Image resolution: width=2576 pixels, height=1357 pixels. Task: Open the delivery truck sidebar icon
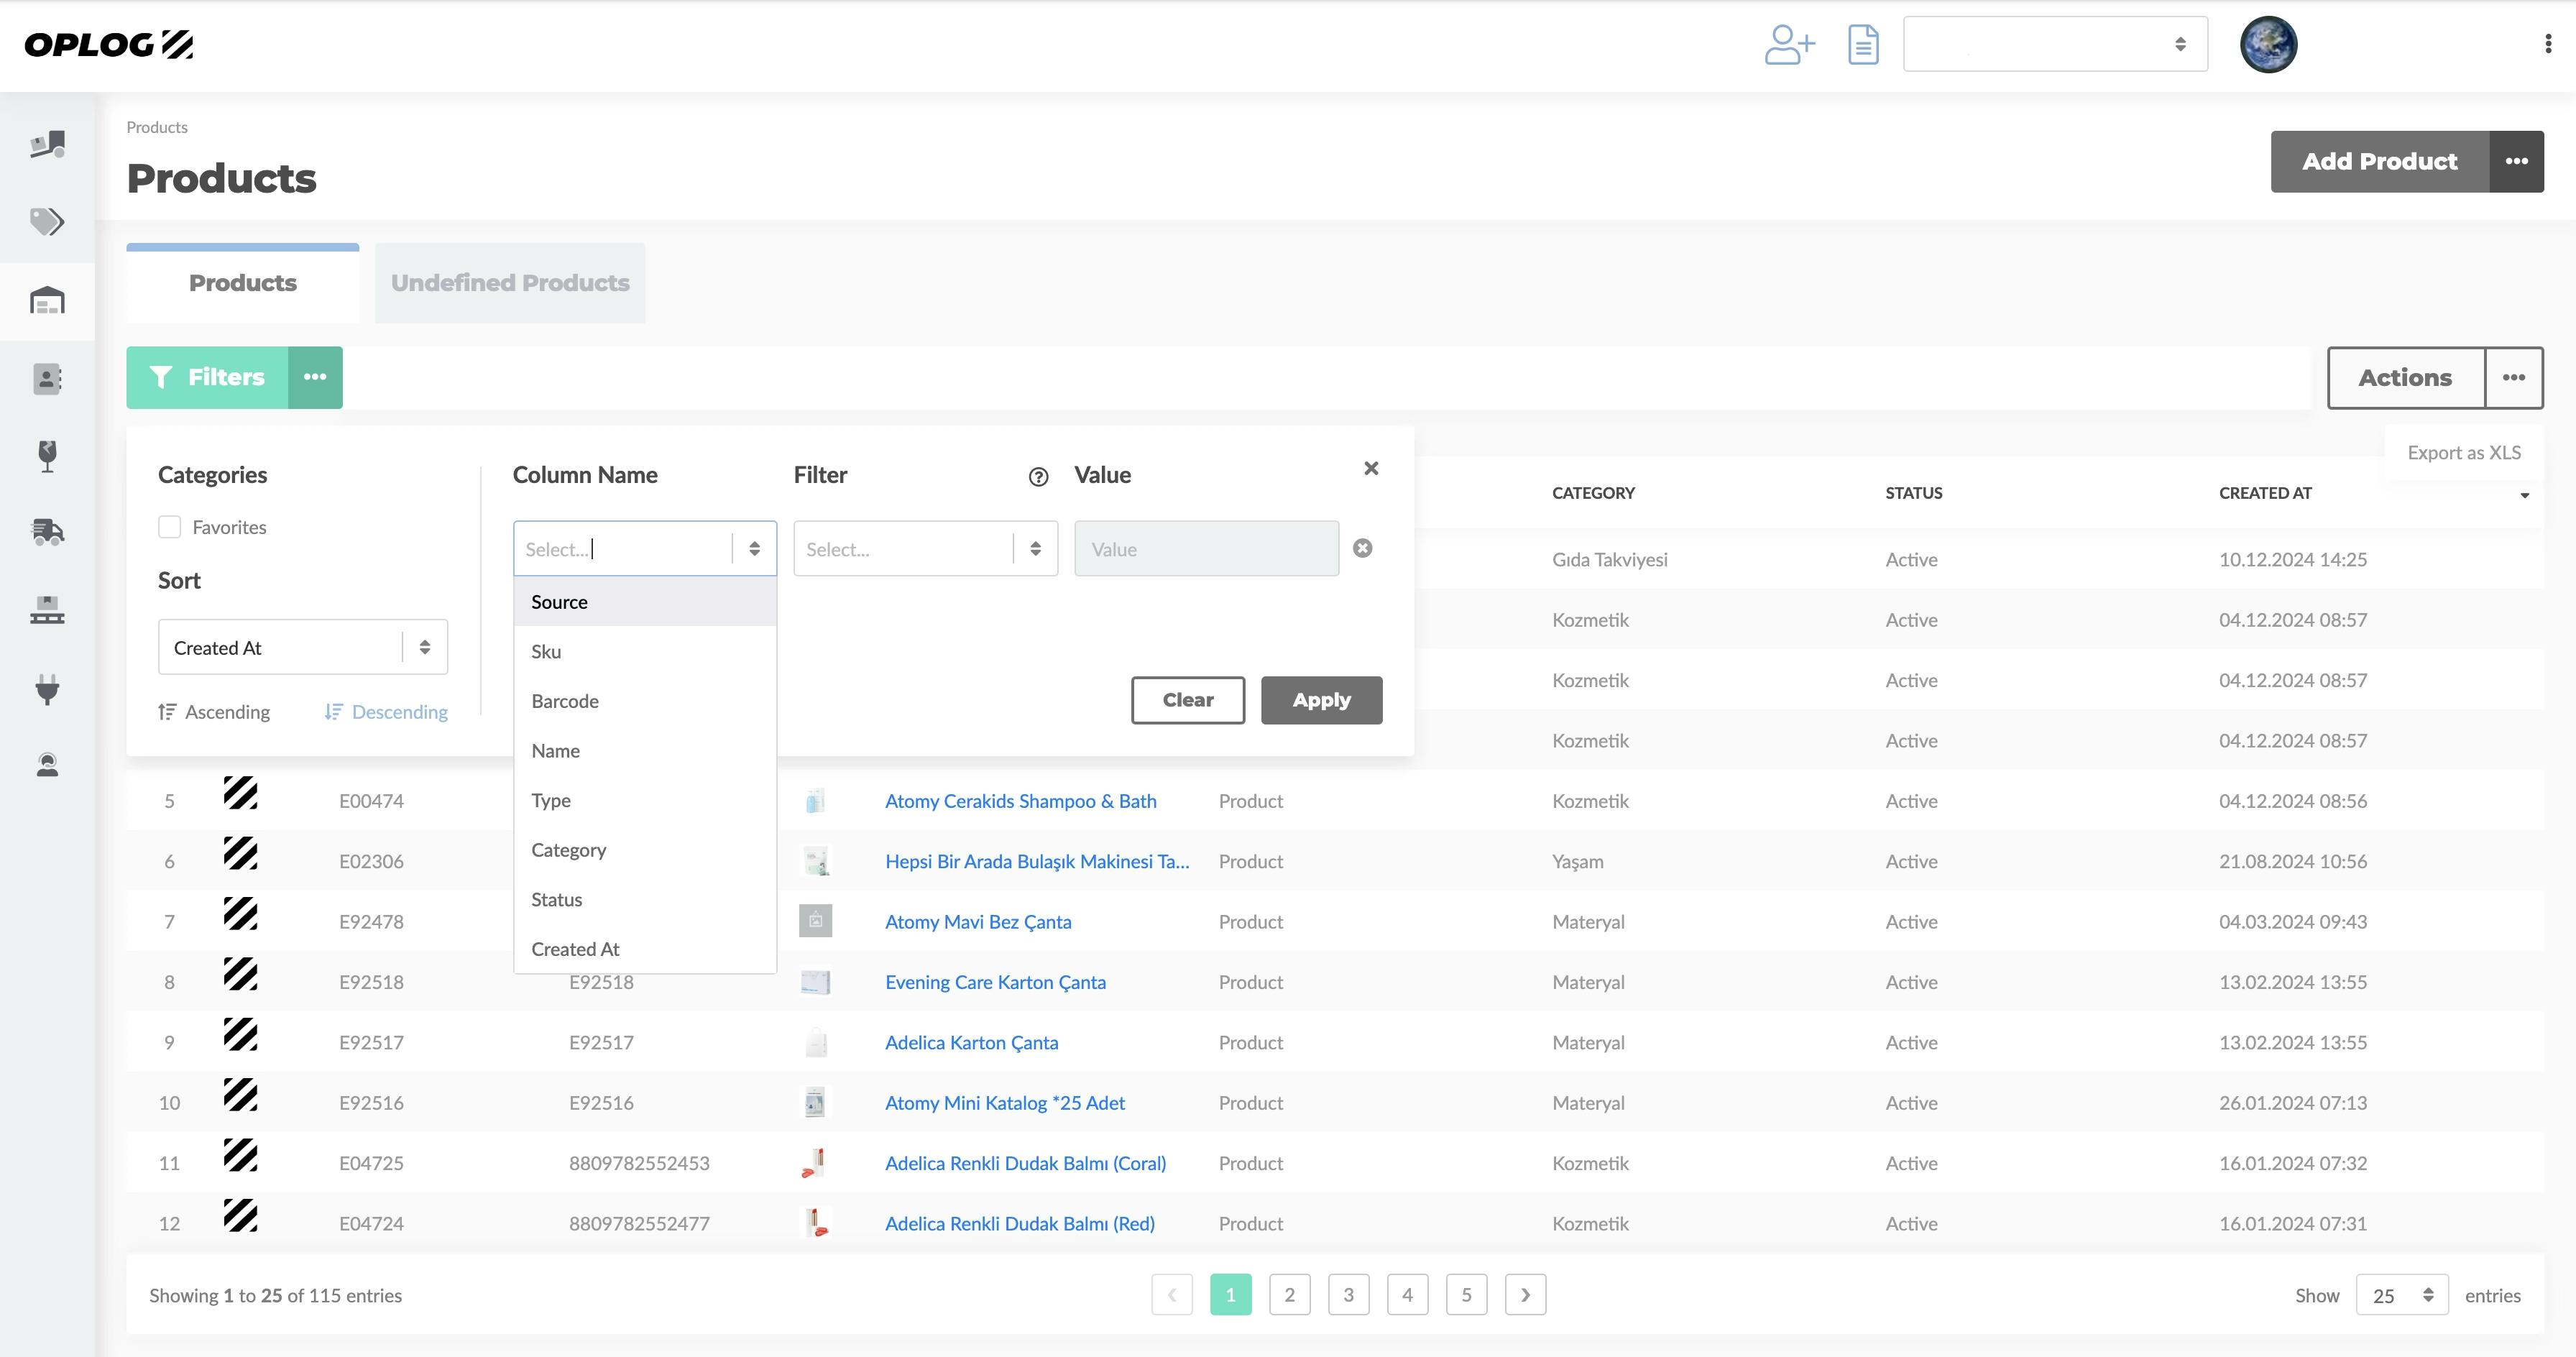(47, 531)
